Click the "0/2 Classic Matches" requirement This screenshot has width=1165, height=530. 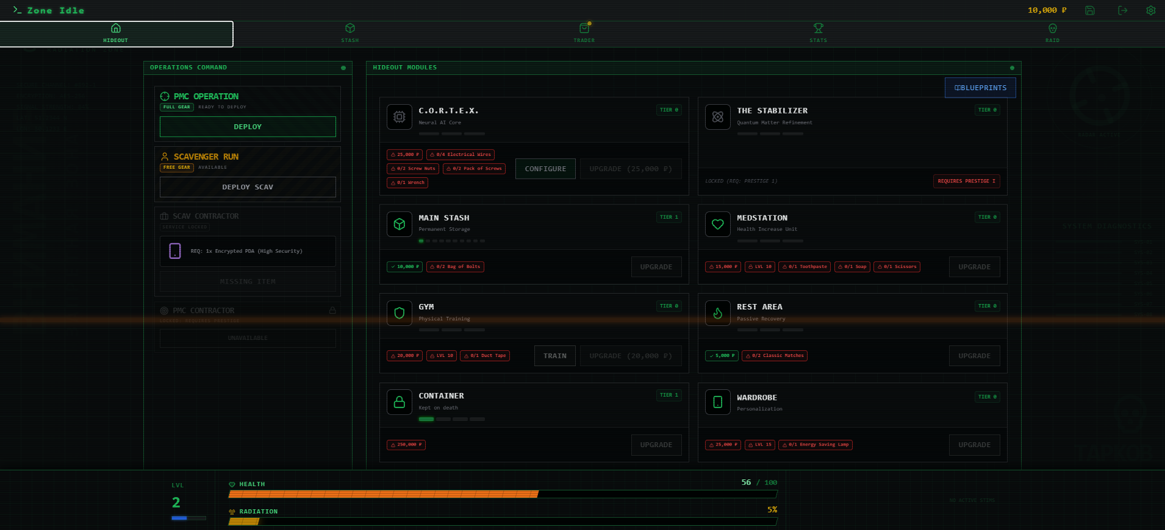point(775,356)
